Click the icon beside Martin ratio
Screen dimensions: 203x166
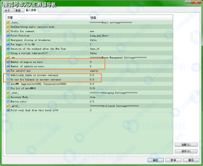(8, 102)
